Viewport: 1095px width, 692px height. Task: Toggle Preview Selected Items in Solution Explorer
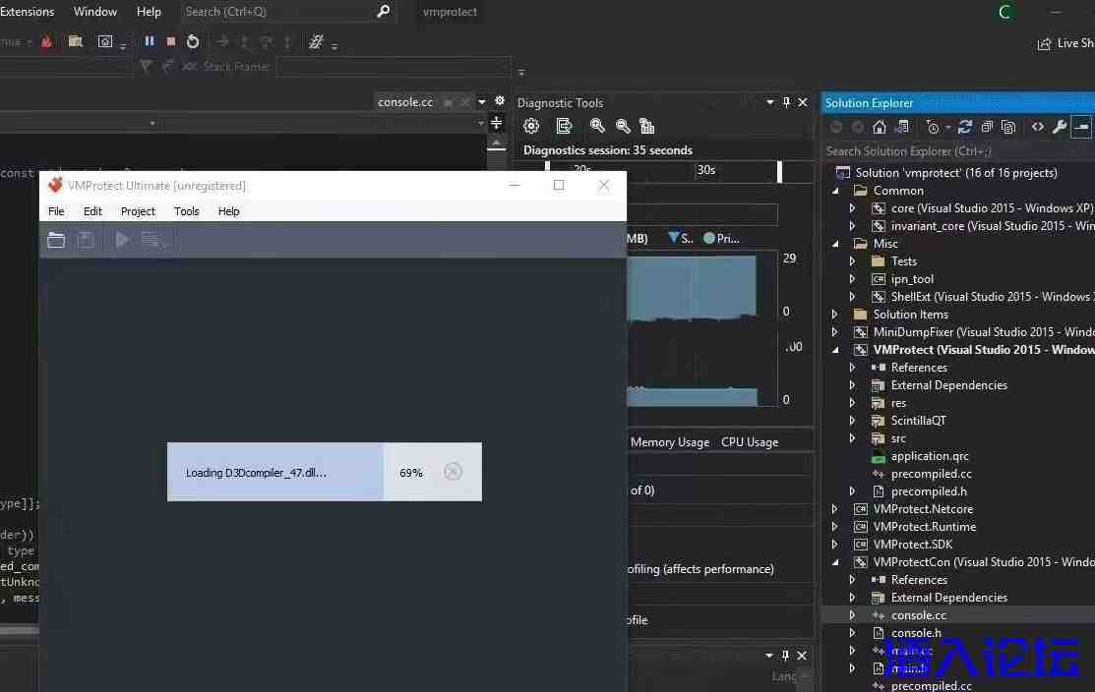[x=1081, y=127]
